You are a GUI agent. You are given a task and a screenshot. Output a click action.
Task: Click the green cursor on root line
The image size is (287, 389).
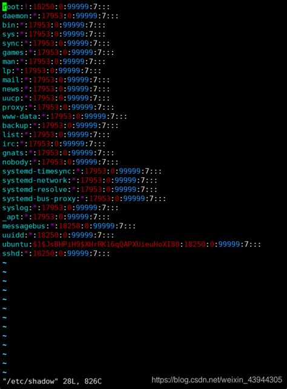click(x=4, y=7)
